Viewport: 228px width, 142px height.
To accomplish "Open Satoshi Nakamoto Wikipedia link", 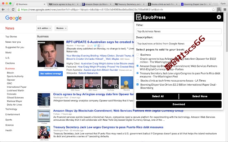I will [88, 73].
